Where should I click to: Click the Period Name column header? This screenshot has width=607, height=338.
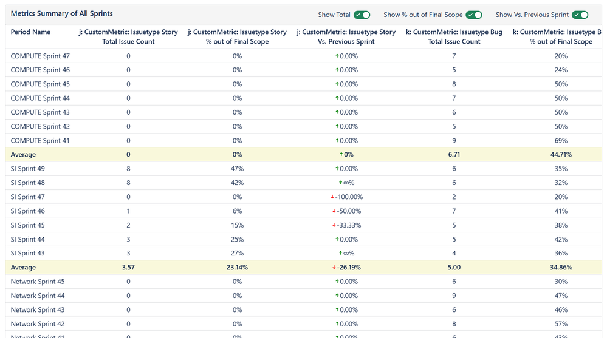coord(30,32)
